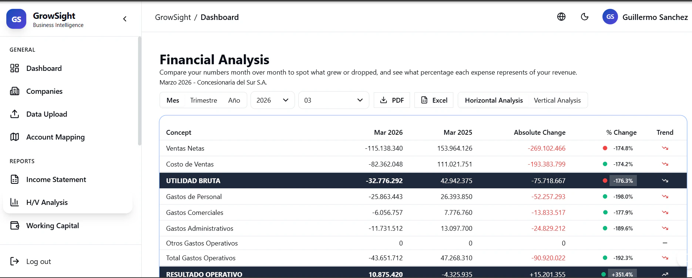Open the 03 month dropdown
Image resolution: width=692 pixels, height=278 pixels.
pos(333,100)
